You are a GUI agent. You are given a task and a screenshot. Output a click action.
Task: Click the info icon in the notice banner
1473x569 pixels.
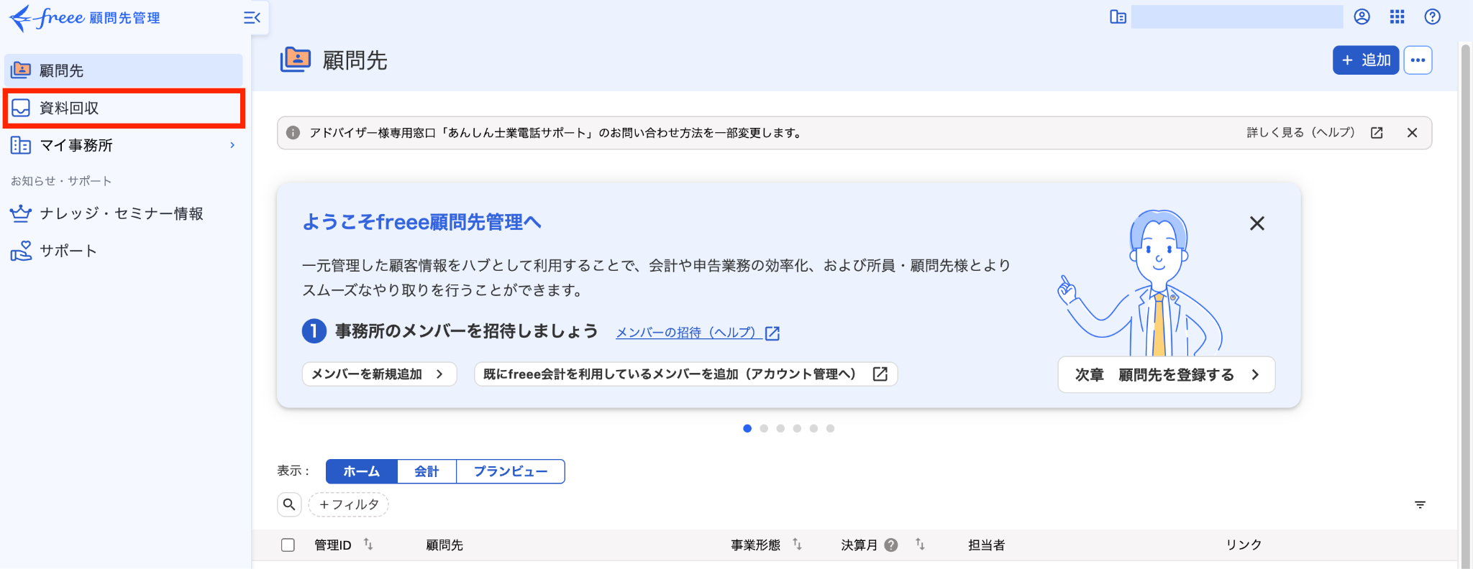pyautogui.click(x=293, y=133)
